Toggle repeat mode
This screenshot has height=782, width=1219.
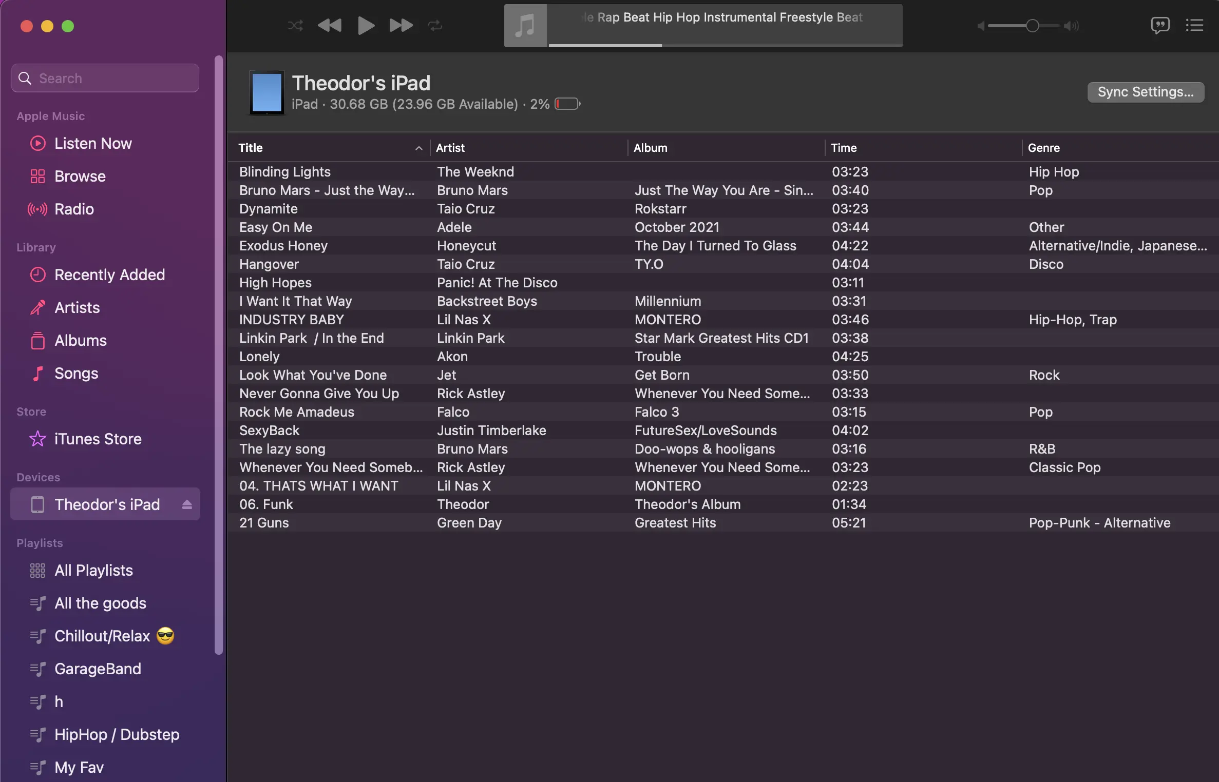(435, 25)
